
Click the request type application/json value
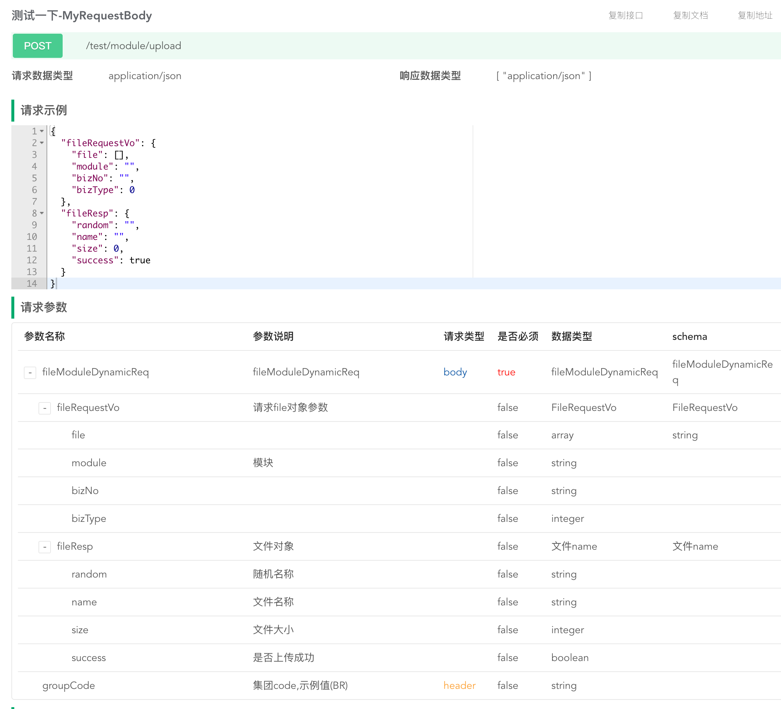click(144, 76)
